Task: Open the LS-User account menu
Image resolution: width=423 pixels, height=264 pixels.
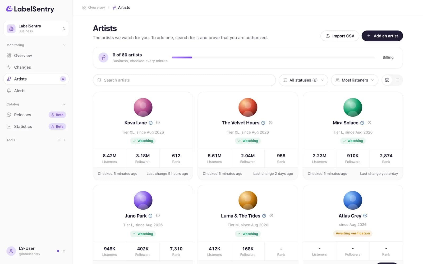Action: 36,251
